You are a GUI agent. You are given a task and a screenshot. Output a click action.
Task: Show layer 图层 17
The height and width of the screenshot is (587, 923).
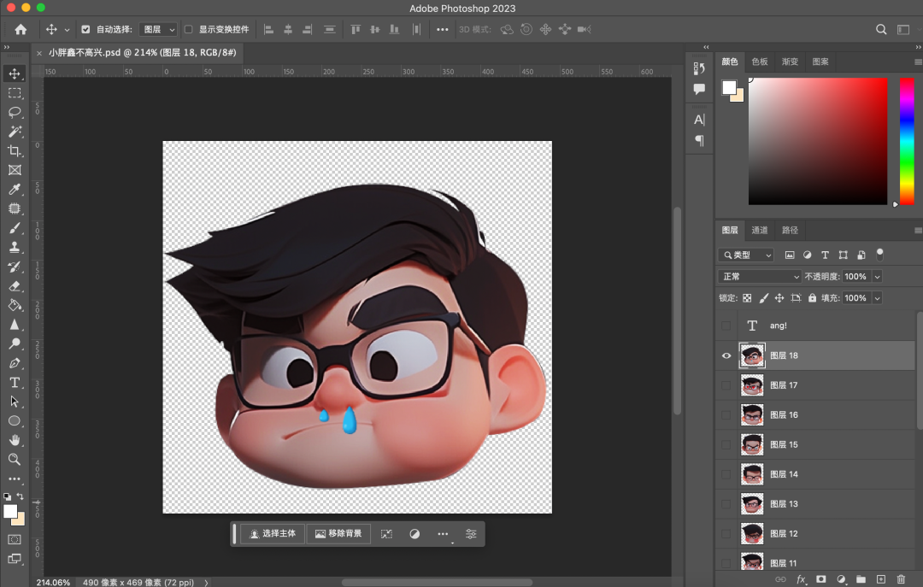pyautogui.click(x=726, y=385)
